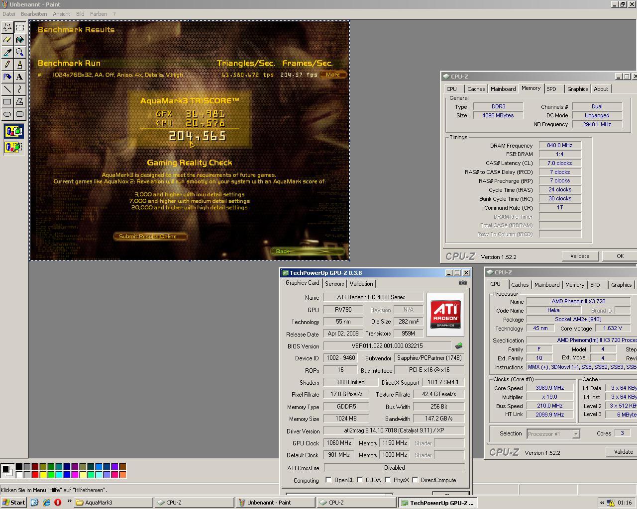Switch to the Validation tab in GPU-Z
This screenshot has width=637, height=509.
tap(361, 284)
